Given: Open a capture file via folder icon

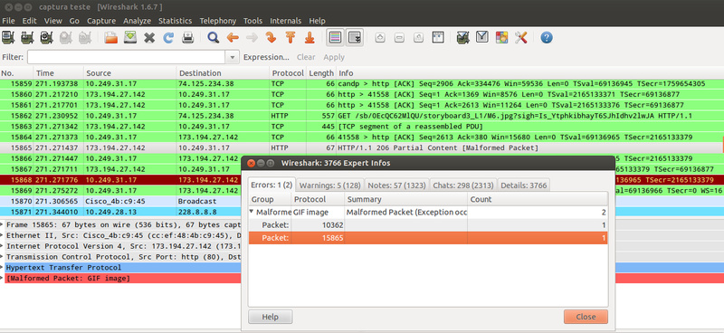Looking at the screenshot, I should click(x=110, y=37).
